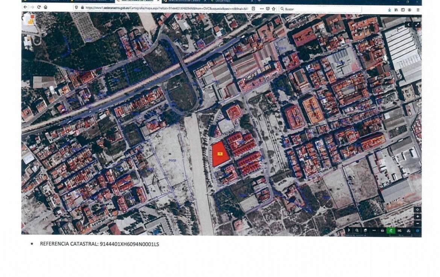Select the measure distance tool
Viewport: 440px width, 277px height.
pyautogui.click(x=374, y=230)
